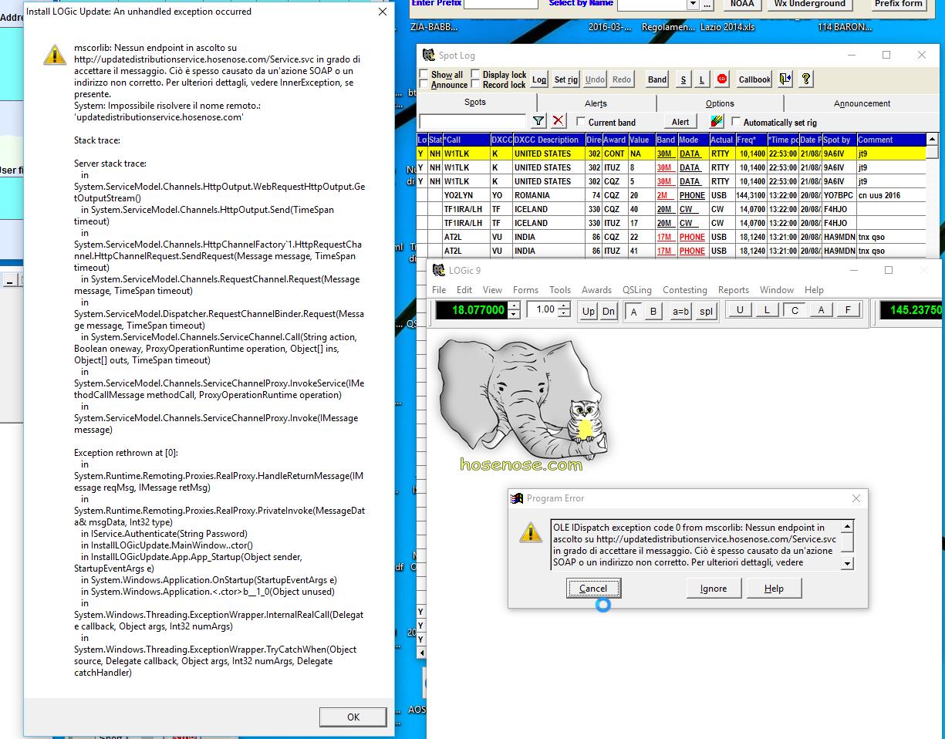Screen dimensions: 945x739
Task: Open the color palette icon beside Alert
Action: tap(717, 121)
